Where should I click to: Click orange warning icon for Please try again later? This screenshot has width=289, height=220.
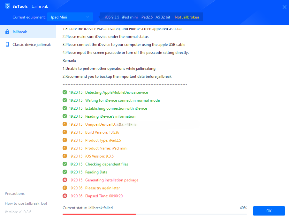click(x=65, y=188)
